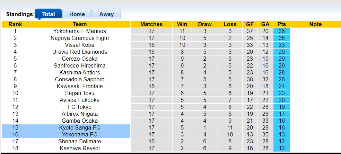Click Yokohama F Marinos 36 points cell
This screenshot has width=341, height=154.
click(x=282, y=31)
